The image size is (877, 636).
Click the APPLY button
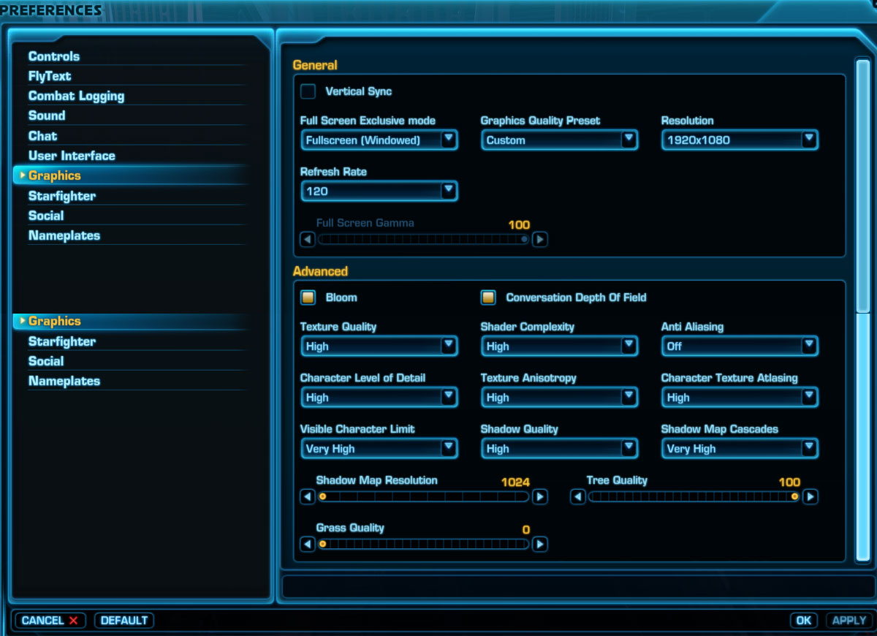pyautogui.click(x=849, y=620)
